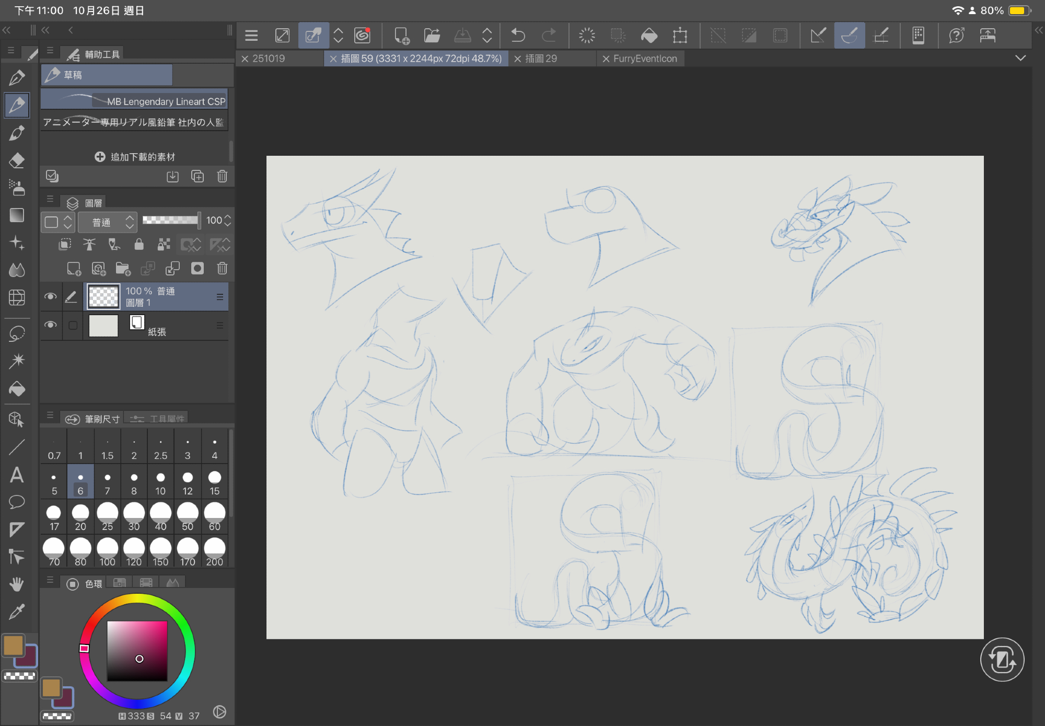Select the Lasso selection tool

[x=17, y=333]
